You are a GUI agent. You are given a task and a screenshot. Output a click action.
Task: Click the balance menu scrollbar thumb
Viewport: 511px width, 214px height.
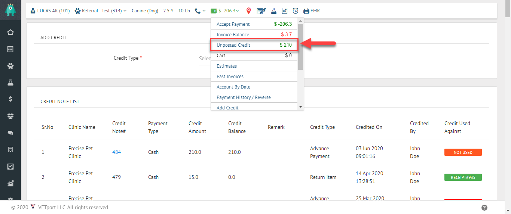click(x=300, y=47)
